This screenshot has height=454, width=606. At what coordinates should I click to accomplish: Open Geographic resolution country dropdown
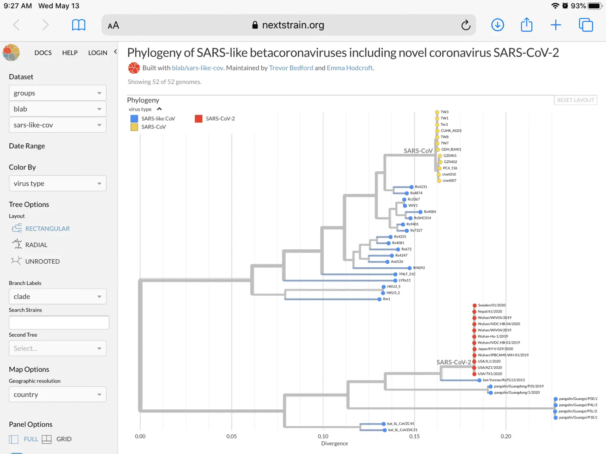(58, 395)
